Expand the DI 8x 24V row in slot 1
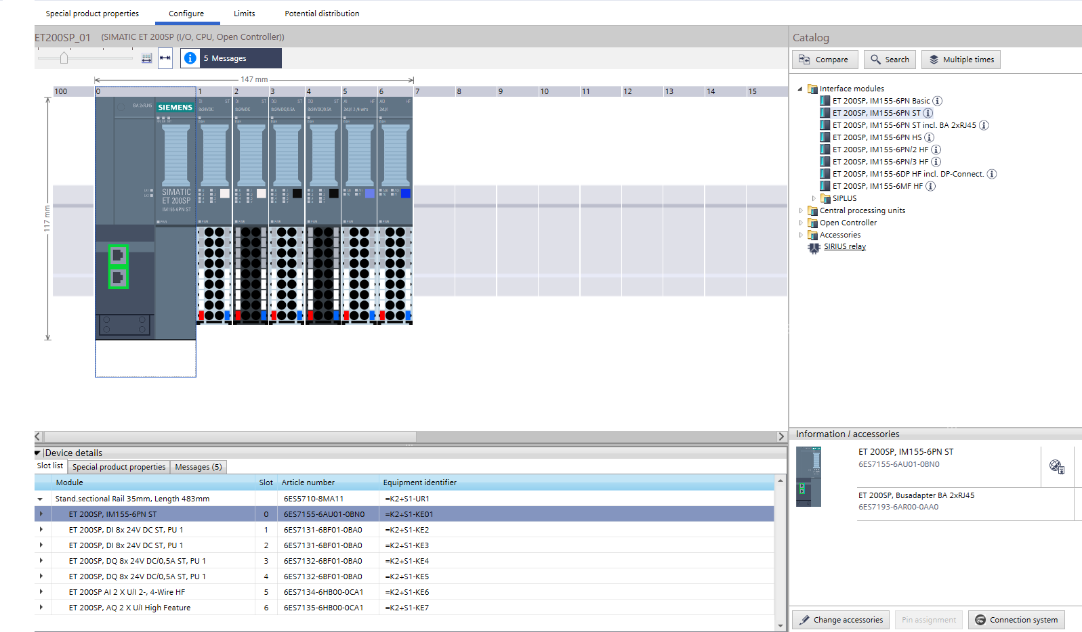Image resolution: width=1082 pixels, height=632 pixels. 41,530
